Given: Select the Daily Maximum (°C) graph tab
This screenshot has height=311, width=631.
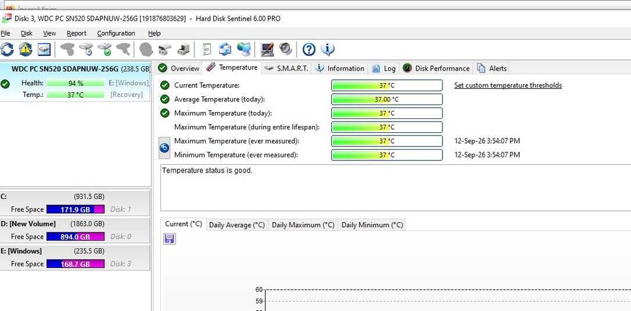Looking at the screenshot, I should point(303,225).
